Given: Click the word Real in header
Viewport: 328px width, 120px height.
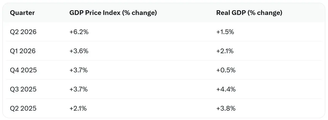Looking at the screenshot, I should coord(223,13).
